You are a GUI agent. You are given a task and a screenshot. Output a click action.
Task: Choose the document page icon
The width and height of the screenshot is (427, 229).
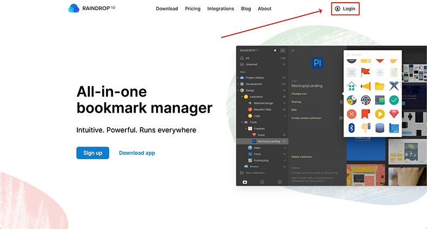click(x=394, y=72)
